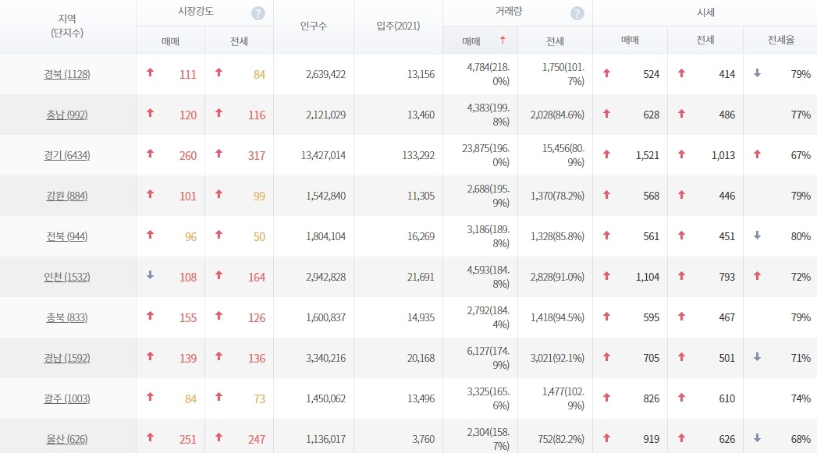Sort by 시장강도 전세 column header
817x453 pixels.
(x=239, y=41)
